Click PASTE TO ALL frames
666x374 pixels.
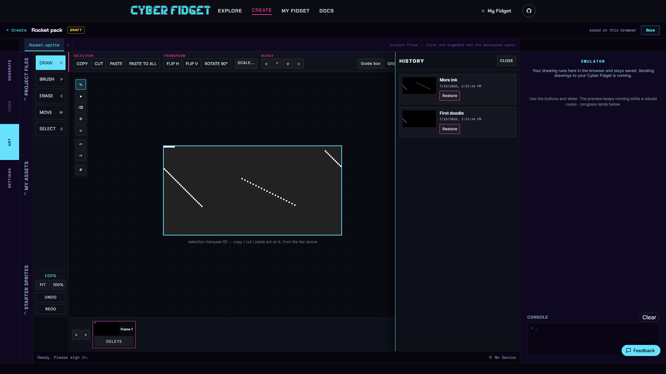[x=143, y=64]
